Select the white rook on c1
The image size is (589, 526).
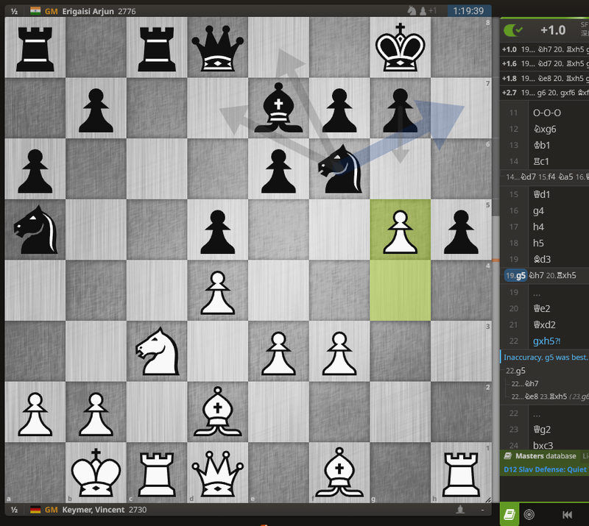(x=157, y=473)
